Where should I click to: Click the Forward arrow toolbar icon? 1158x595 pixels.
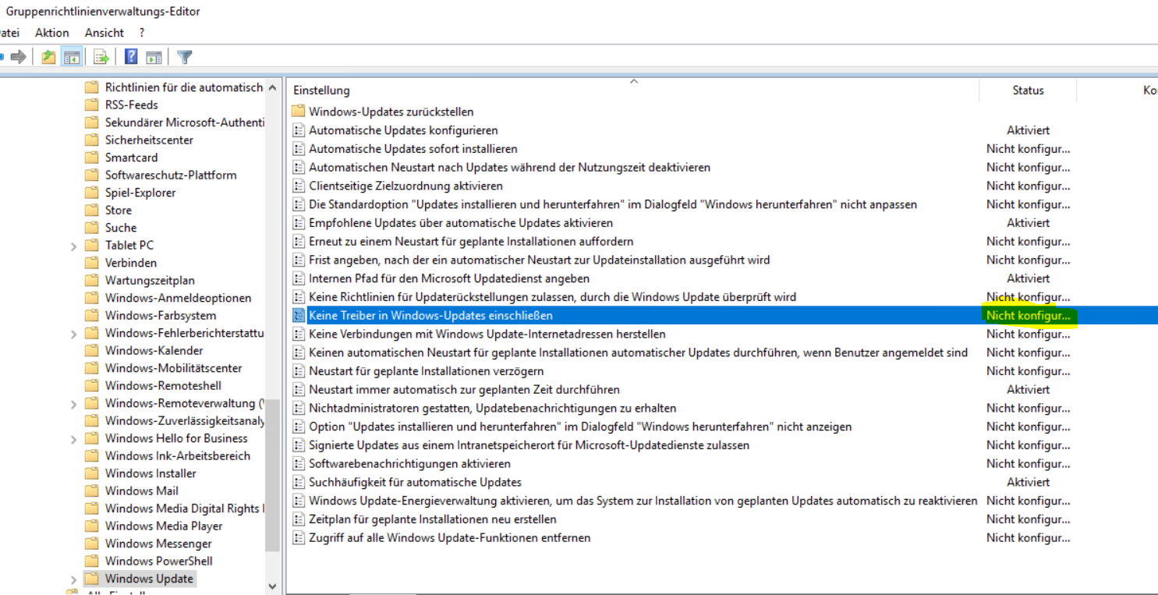[x=19, y=57]
